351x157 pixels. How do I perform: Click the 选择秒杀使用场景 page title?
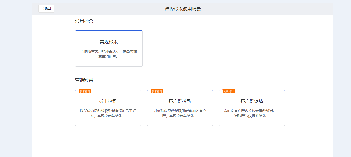point(183,9)
